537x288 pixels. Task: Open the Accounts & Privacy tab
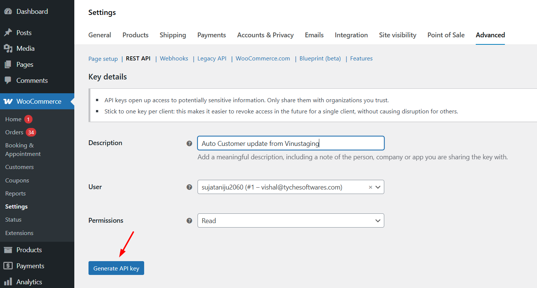265,35
